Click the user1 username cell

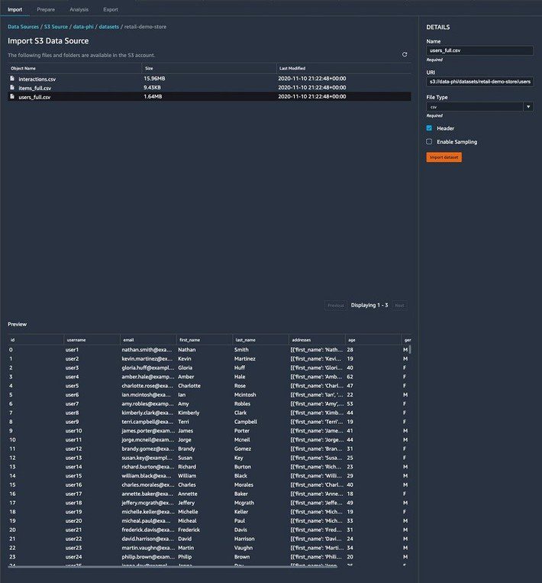72,349
